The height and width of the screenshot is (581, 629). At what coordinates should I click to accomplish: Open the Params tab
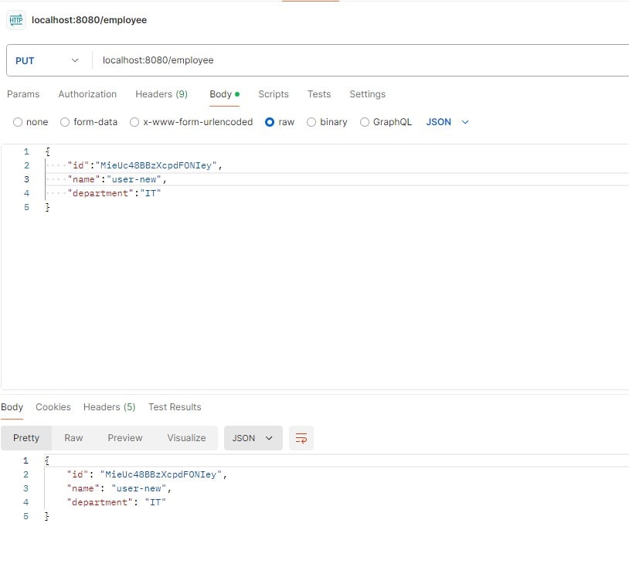(x=23, y=94)
